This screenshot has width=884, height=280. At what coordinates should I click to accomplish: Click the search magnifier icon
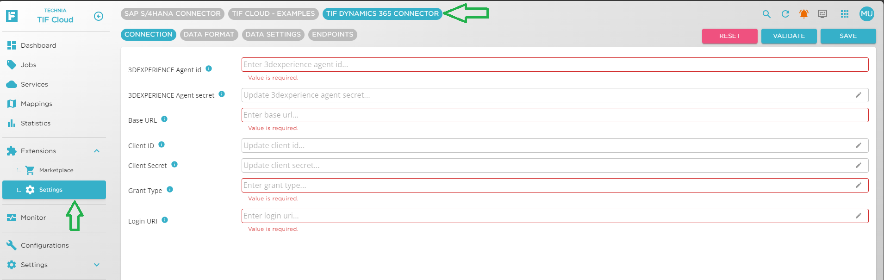[x=766, y=14]
